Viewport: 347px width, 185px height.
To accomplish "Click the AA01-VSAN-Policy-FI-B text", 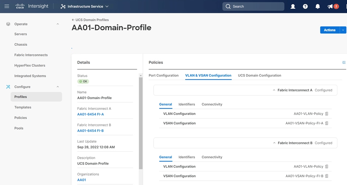I will 304,176.
